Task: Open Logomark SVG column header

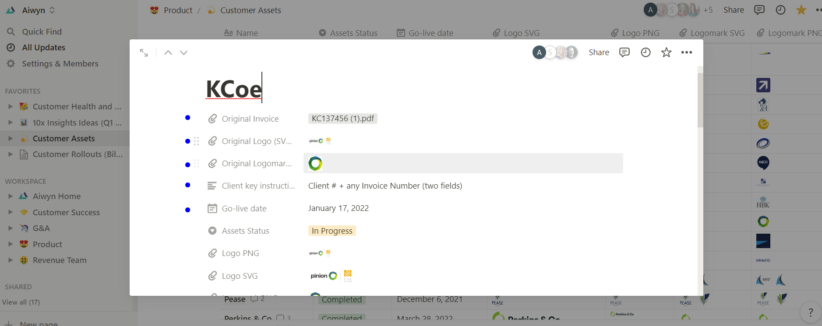Action: pos(712,33)
